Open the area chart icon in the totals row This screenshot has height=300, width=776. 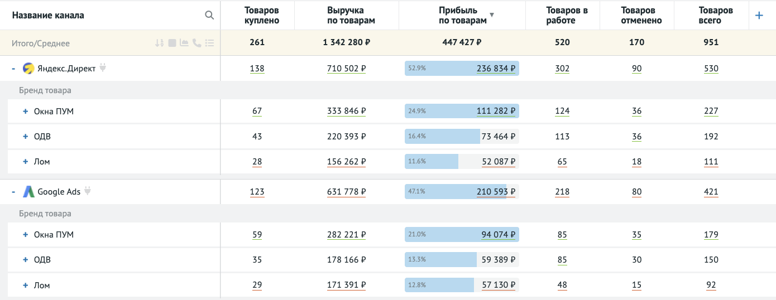(x=184, y=43)
